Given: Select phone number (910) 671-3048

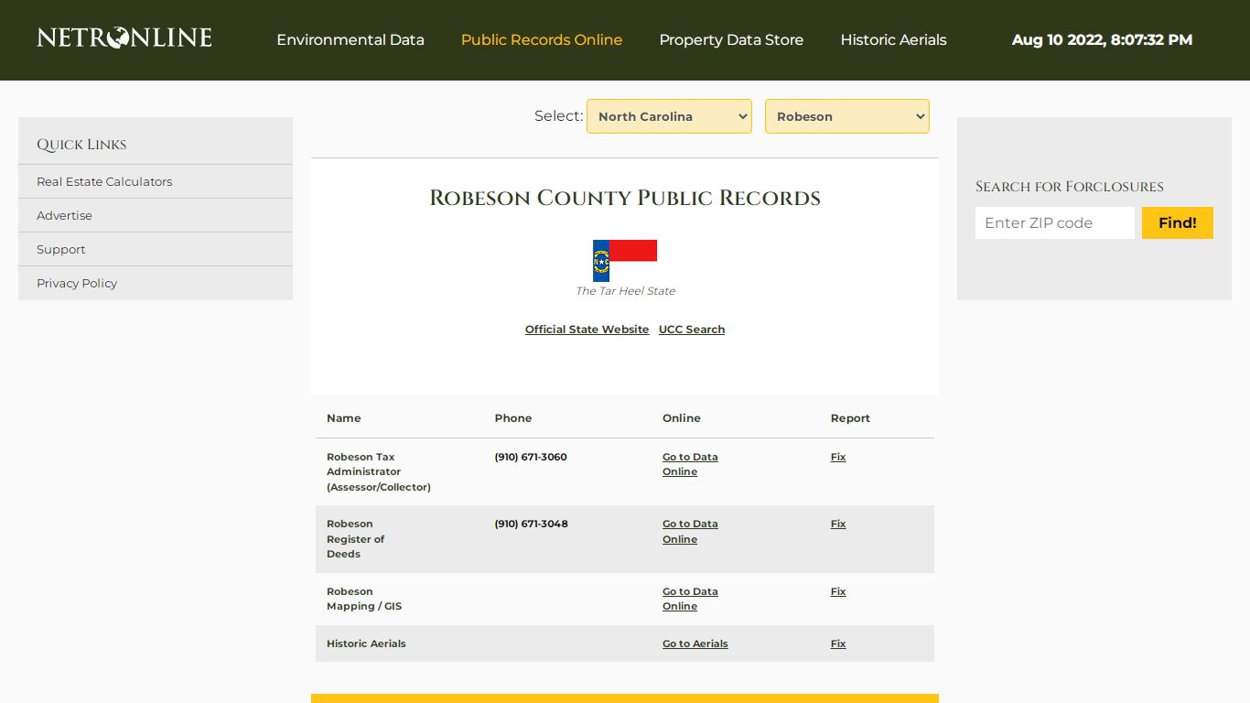Looking at the screenshot, I should click(x=531, y=524).
